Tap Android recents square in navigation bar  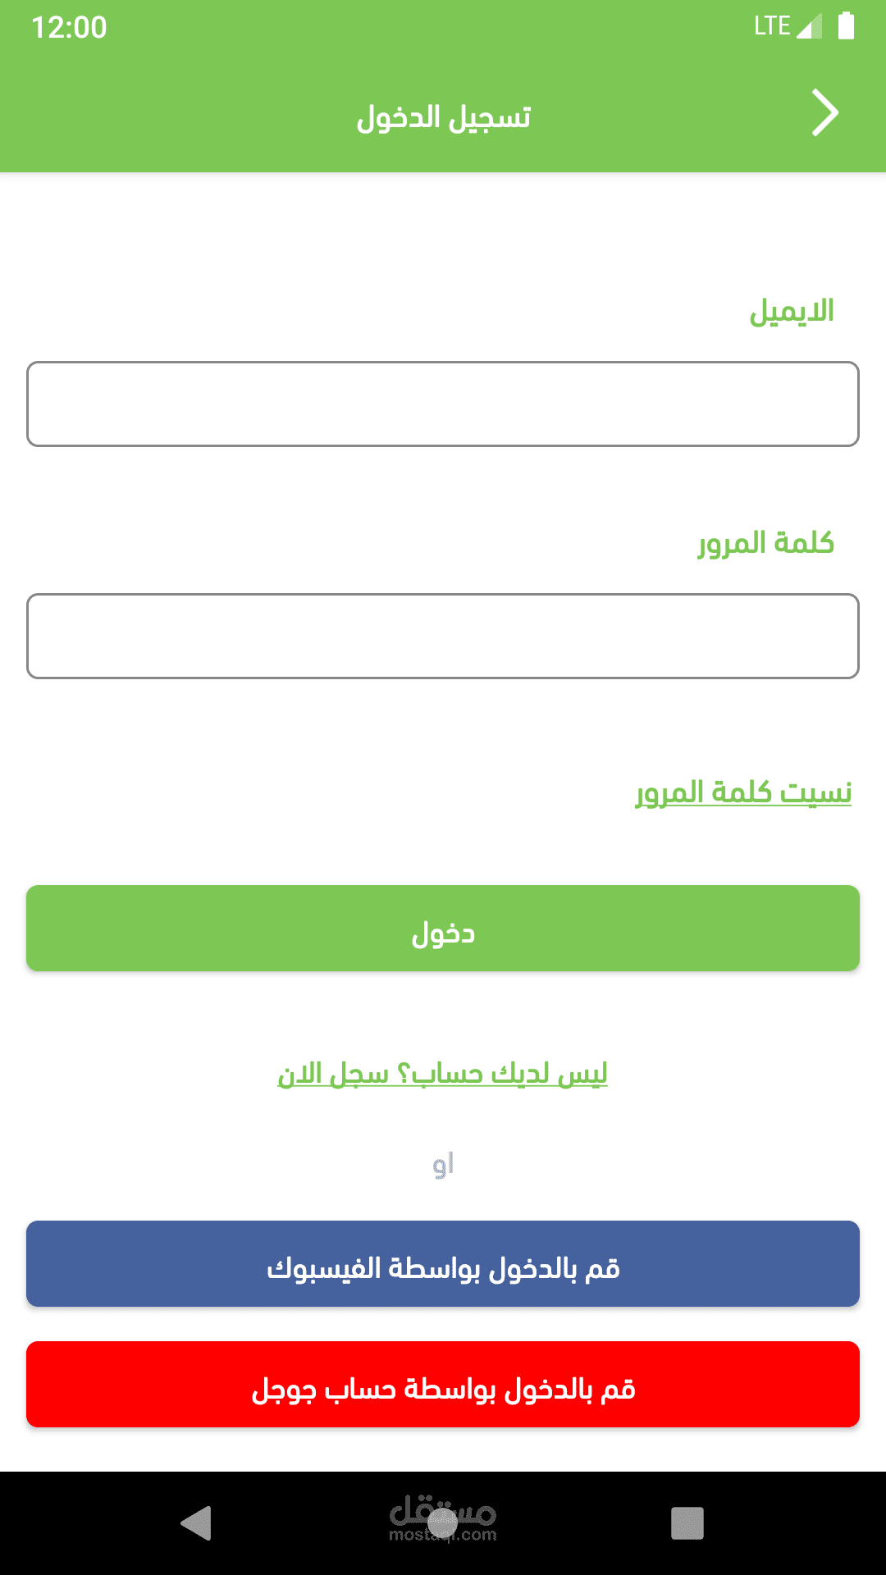tap(687, 1523)
